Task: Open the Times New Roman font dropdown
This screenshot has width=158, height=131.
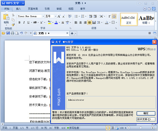Action: pos(43,16)
